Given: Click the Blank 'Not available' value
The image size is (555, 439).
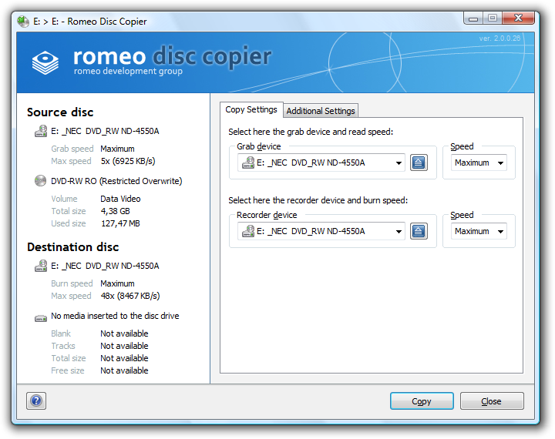Looking at the screenshot, I should point(124,333).
